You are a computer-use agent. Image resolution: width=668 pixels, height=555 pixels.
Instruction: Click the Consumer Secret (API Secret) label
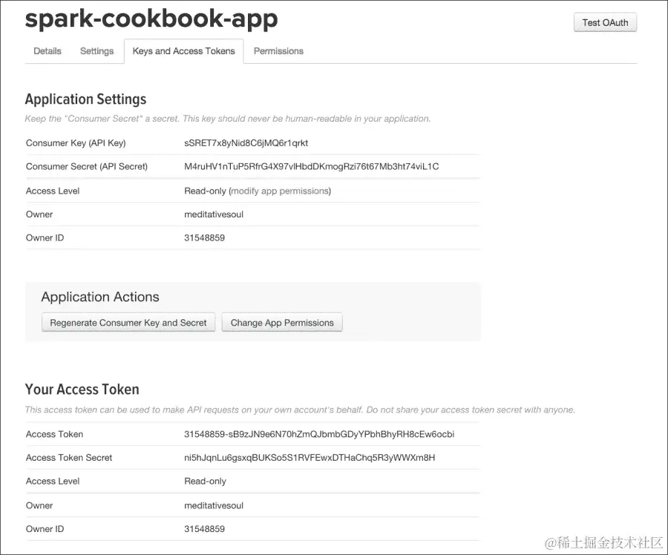87,166
